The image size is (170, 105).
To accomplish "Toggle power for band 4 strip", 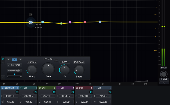I will click(73, 92).
